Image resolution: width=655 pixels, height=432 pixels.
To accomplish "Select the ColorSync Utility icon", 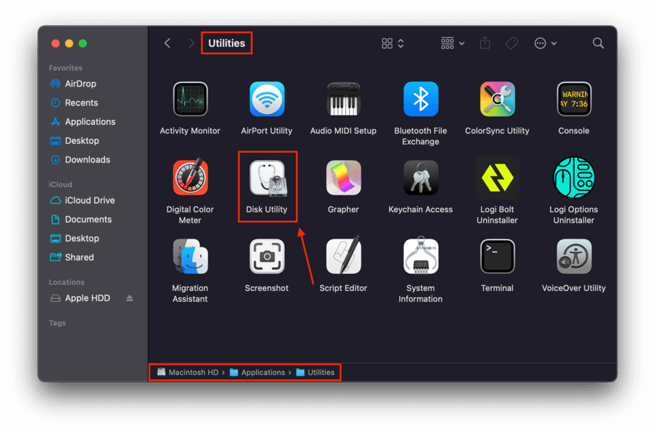I will click(x=497, y=99).
